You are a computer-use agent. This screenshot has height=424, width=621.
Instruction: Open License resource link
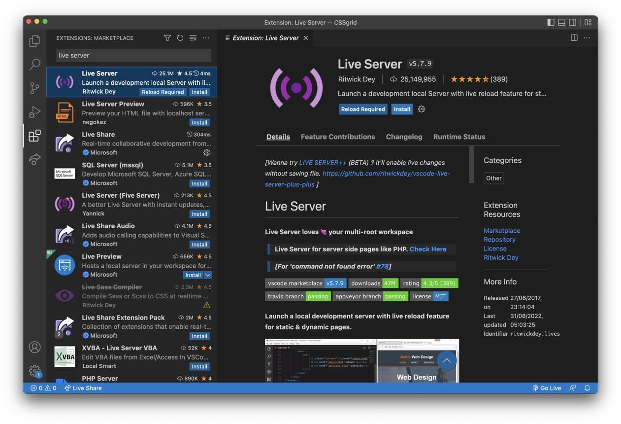[495, 248]
